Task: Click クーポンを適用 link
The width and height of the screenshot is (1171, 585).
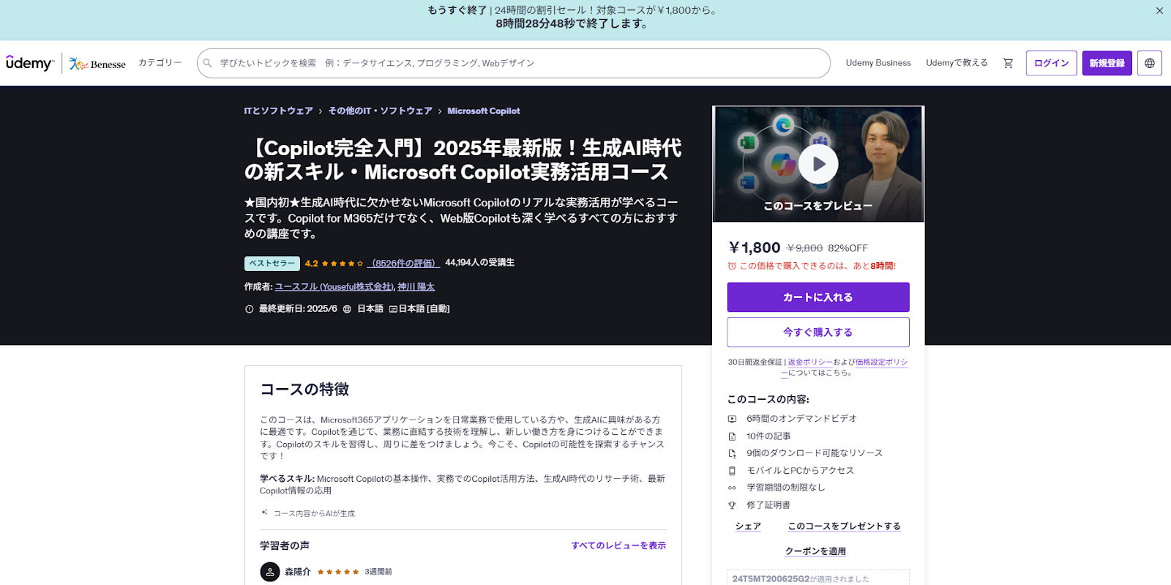Action: [815, 551]
